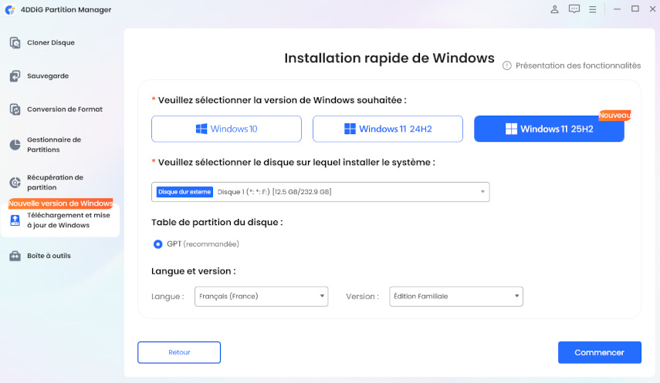Open the hamburger menu icon
Image resolution: width=660 pixels, height=383 pixels.
592,9
